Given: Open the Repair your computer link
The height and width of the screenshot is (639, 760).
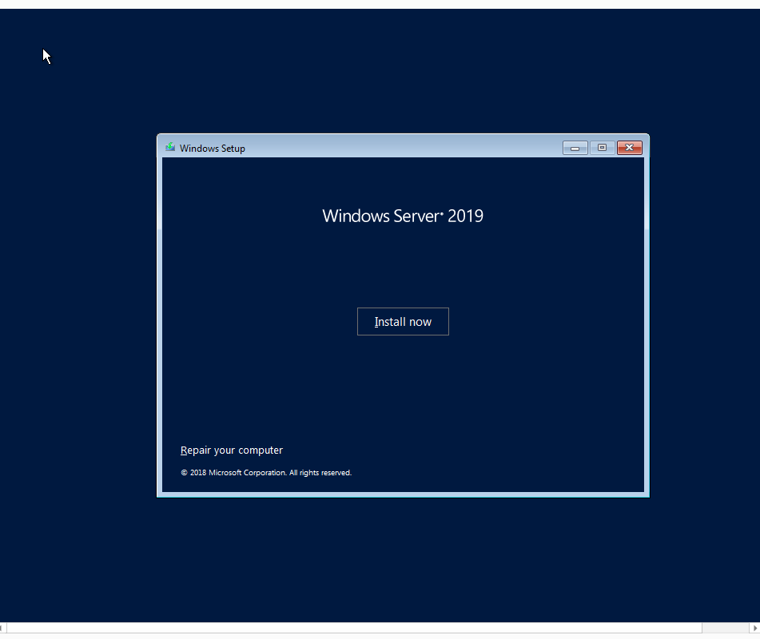Looking at the screenshot, I should 231,450.
